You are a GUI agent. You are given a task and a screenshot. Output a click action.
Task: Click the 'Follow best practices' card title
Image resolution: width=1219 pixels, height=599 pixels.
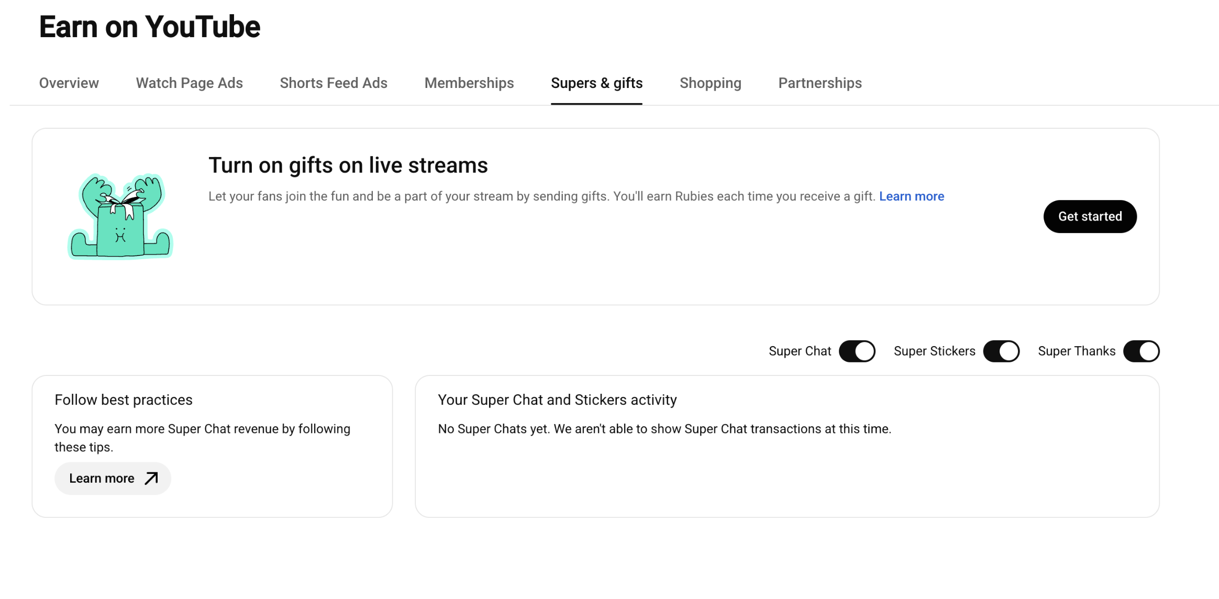click(x=124, y=400)
